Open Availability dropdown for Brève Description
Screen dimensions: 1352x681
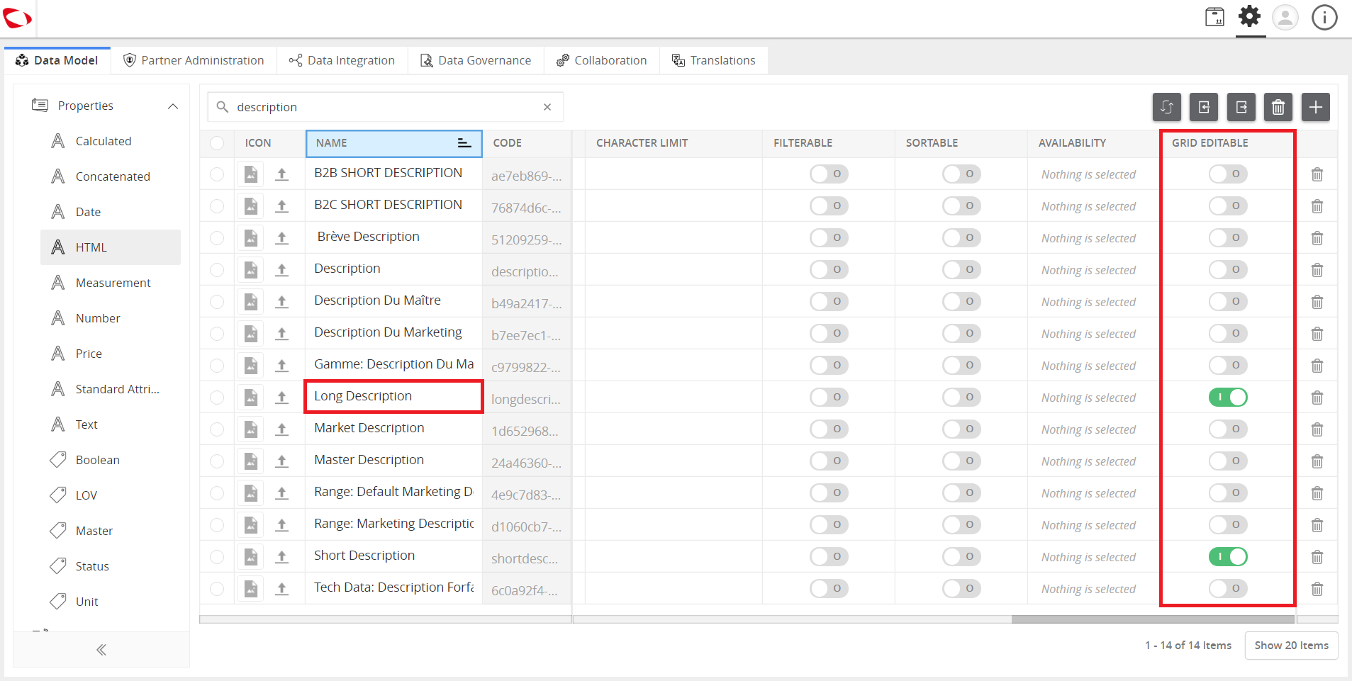pos(1088,238)
